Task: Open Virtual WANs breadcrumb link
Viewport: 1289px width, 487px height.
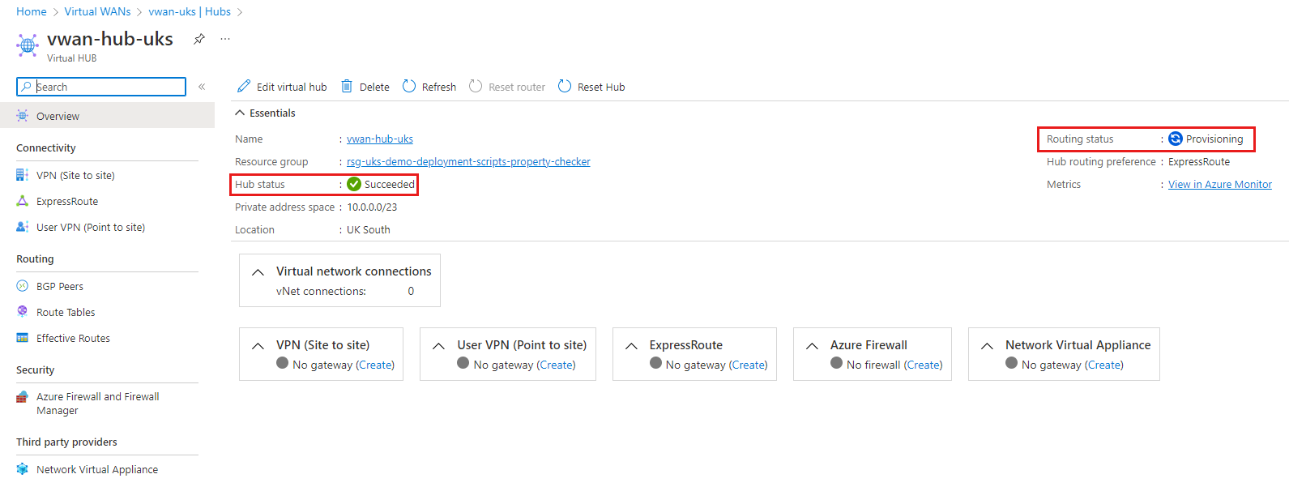Action: point(97,11)
